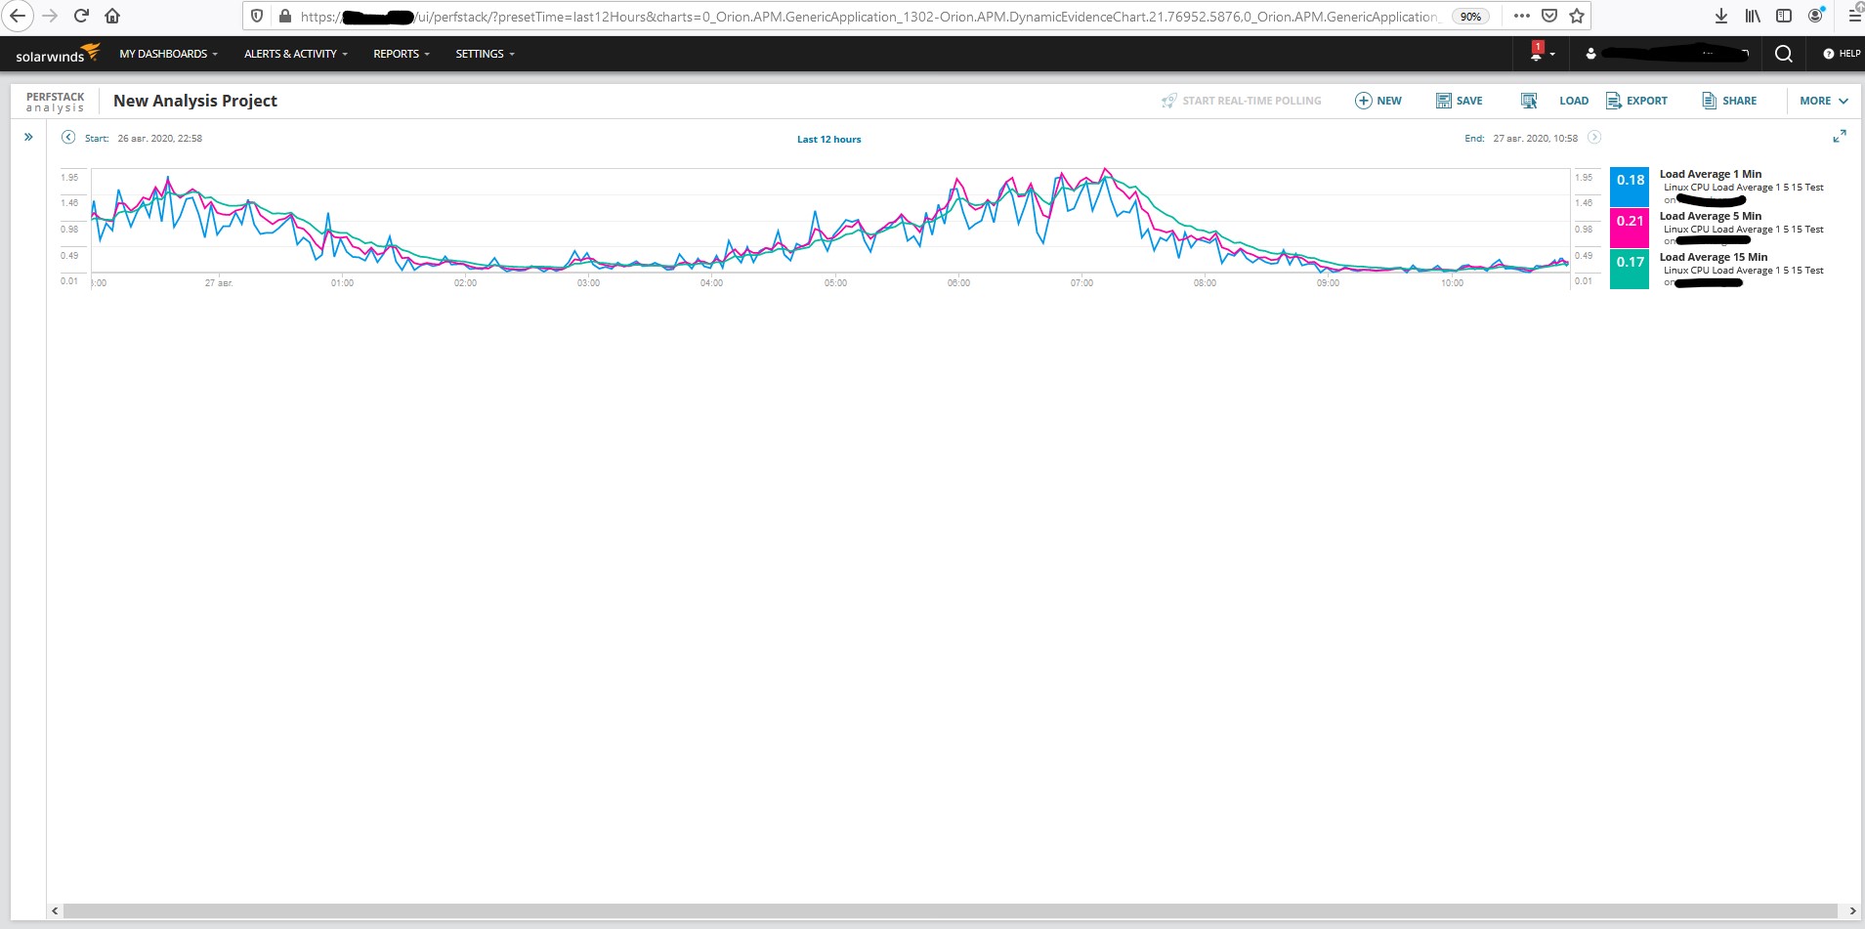
Task: Shift time range back with left arrow
Action: pyautogui.click(x=68, y=138)
